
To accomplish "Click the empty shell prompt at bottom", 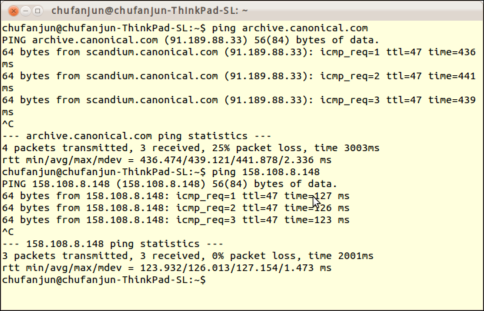I will click(104, 280).
